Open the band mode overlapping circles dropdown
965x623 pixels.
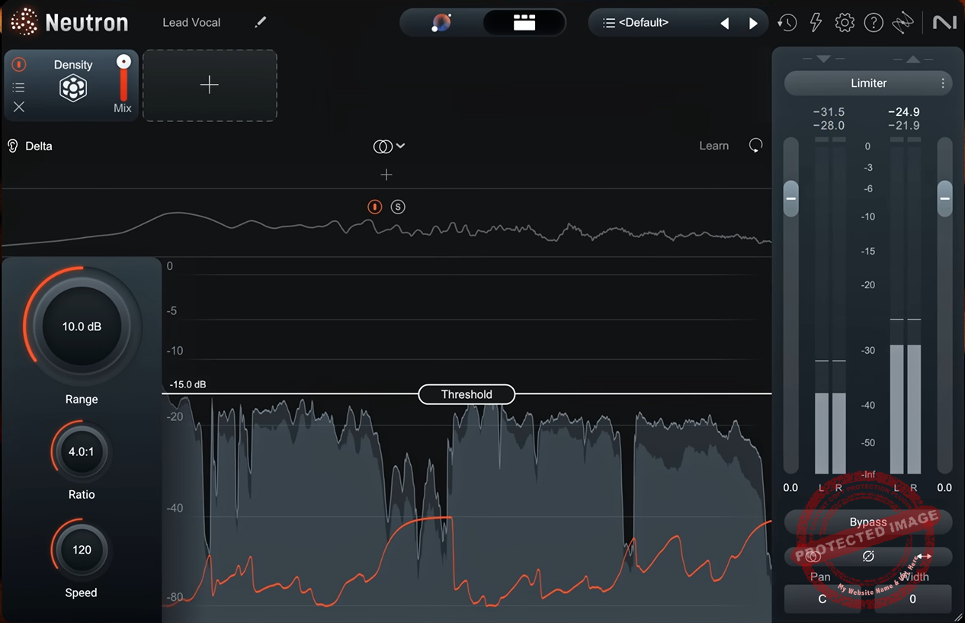(x=389, y=146)
